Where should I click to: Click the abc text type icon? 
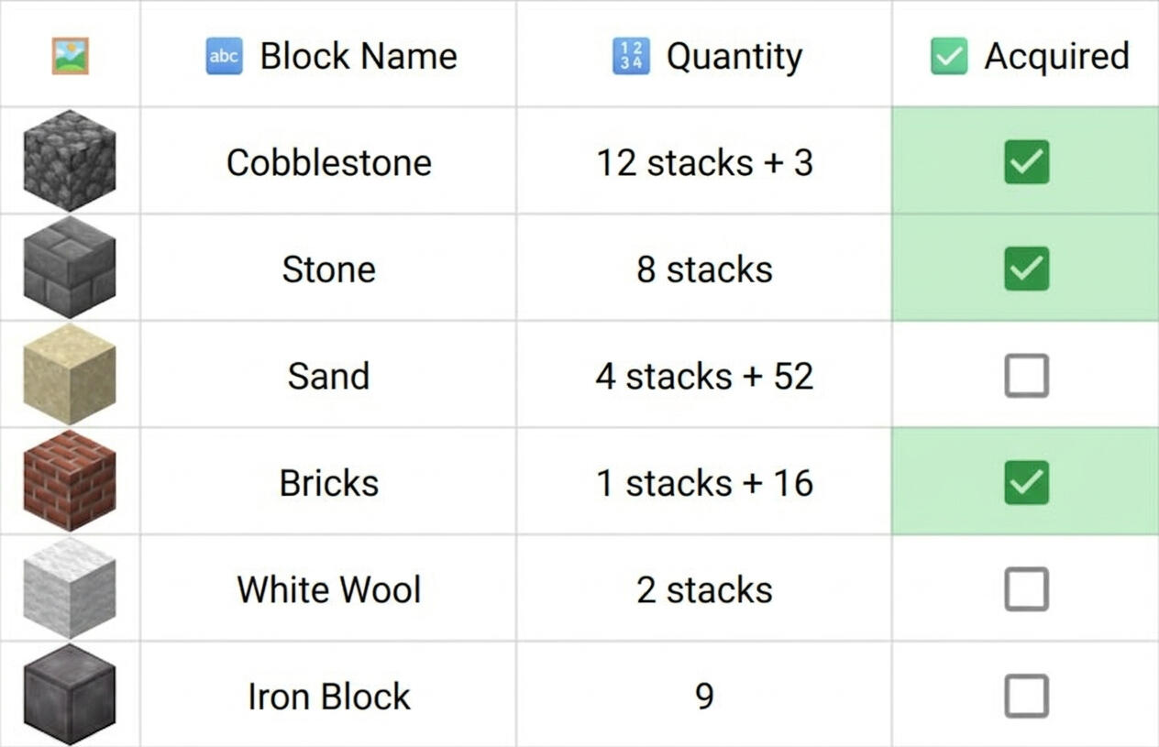[x=224, y=56]
